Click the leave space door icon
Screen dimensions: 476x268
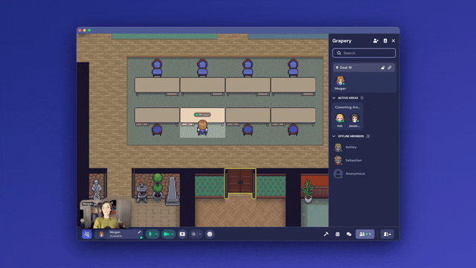point(387,234)
